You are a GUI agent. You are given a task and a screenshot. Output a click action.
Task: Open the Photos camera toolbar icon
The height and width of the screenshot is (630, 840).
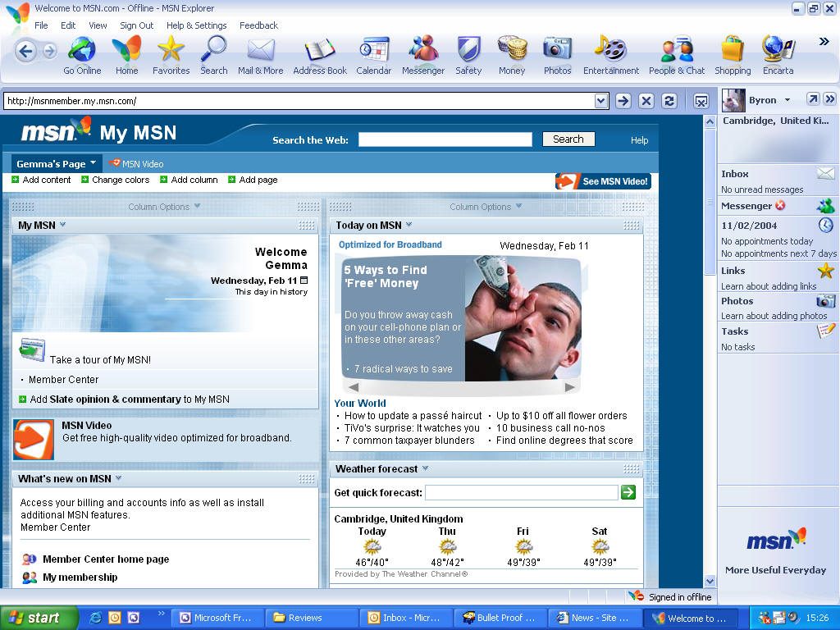coord(557,50)
